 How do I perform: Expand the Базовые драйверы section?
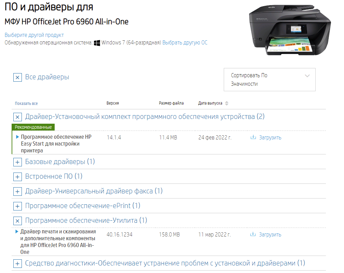tap(17, 162)
